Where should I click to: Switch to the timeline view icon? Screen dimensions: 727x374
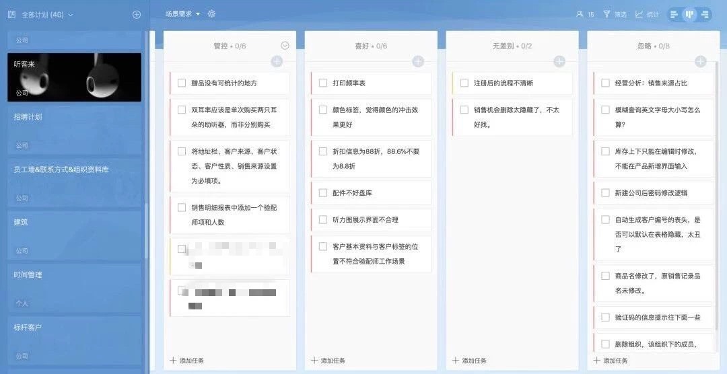pyautogui.click(x=705, y=14)
